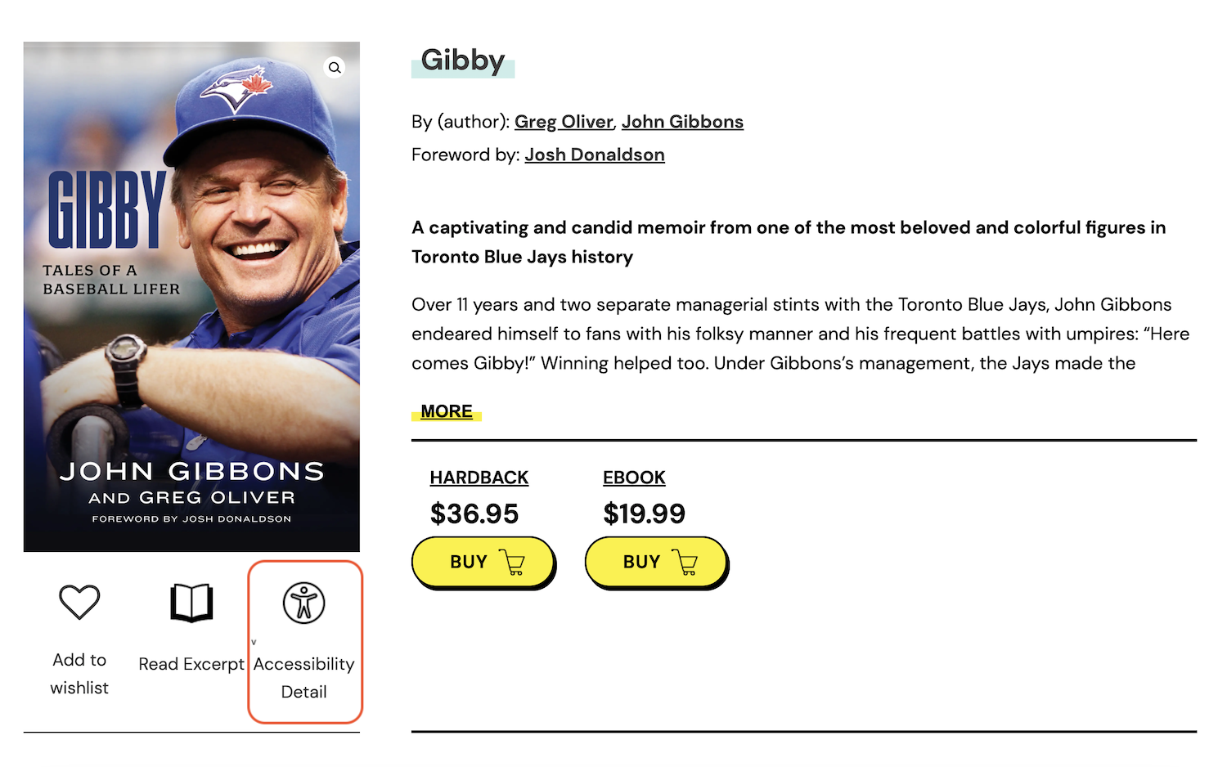Click cart icon on ebook Buy button

685,563
